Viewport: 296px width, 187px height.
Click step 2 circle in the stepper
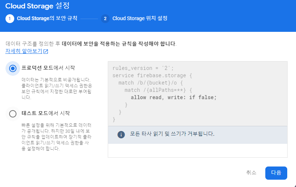[x=105, y=19]
